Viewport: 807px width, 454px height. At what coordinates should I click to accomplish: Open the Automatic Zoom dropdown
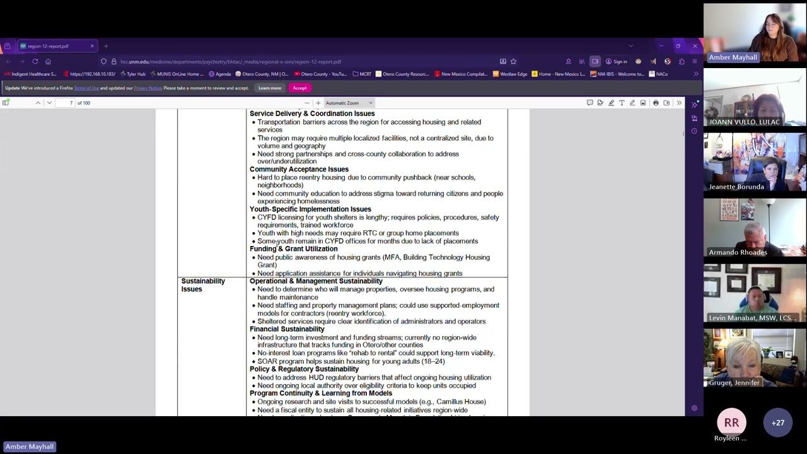click(349, 103)
